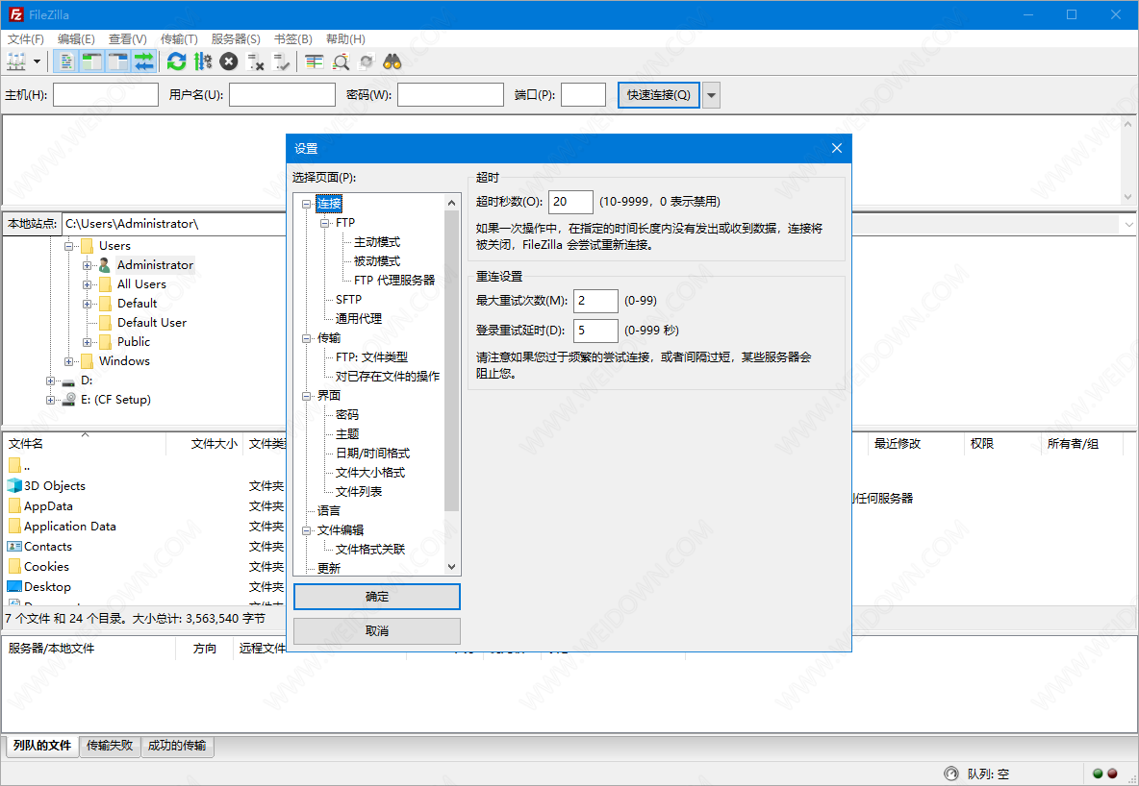Click the 端口(P) input field
This screenshot has width=1139, height=786.
(x=583, y=95)
